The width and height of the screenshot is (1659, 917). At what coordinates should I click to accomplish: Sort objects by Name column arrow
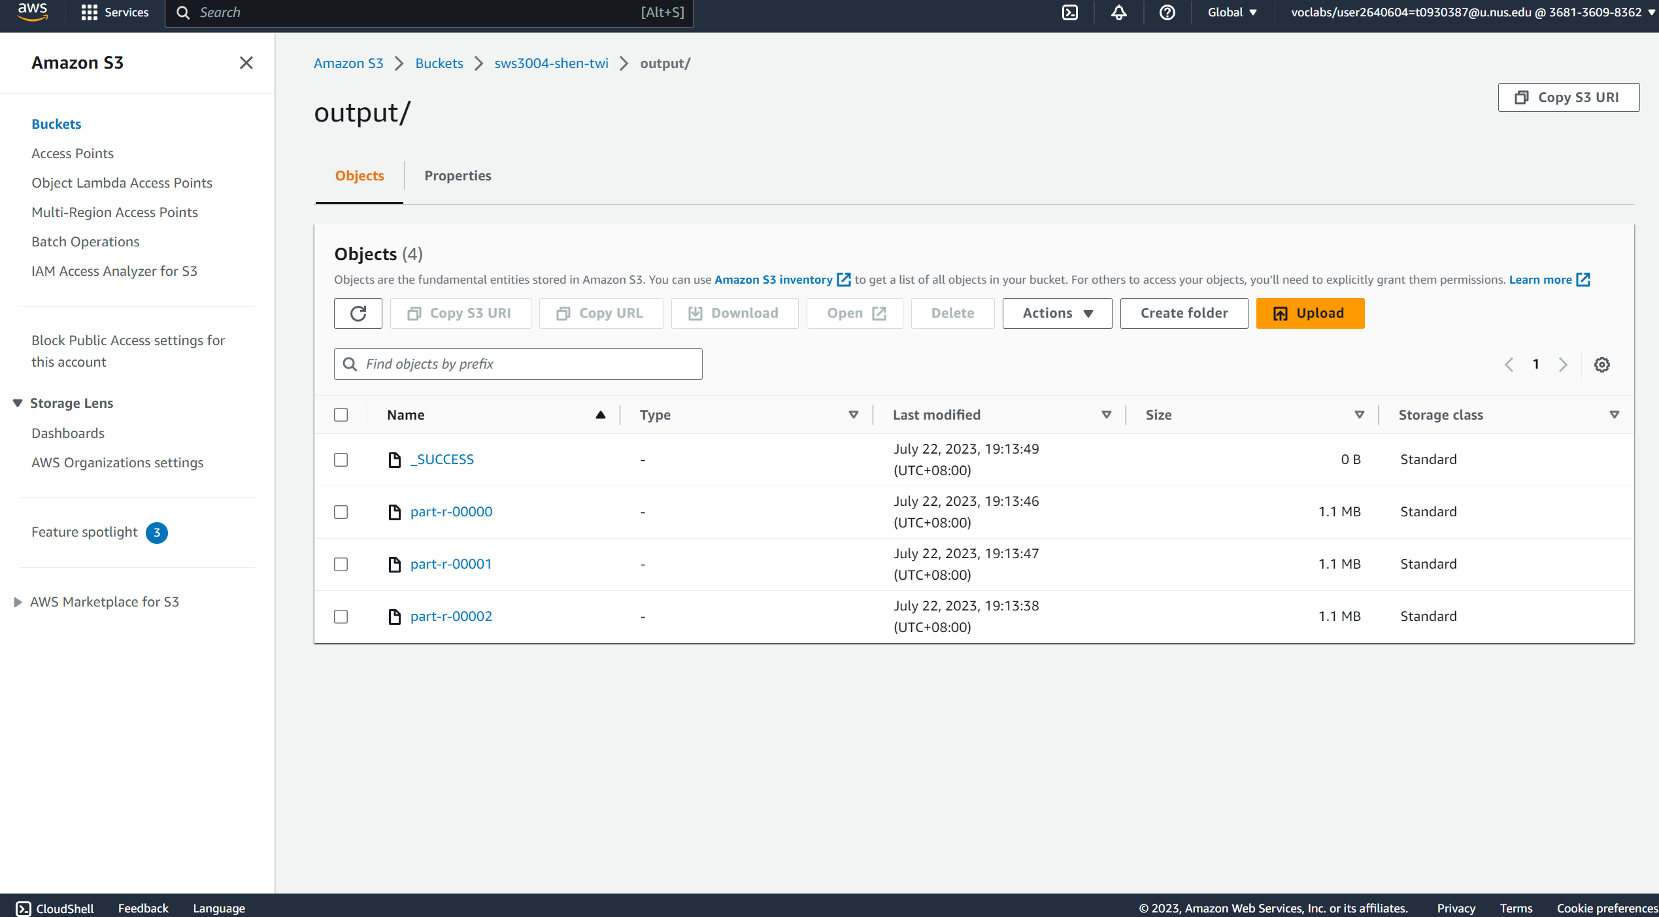[x=600, y=415]
